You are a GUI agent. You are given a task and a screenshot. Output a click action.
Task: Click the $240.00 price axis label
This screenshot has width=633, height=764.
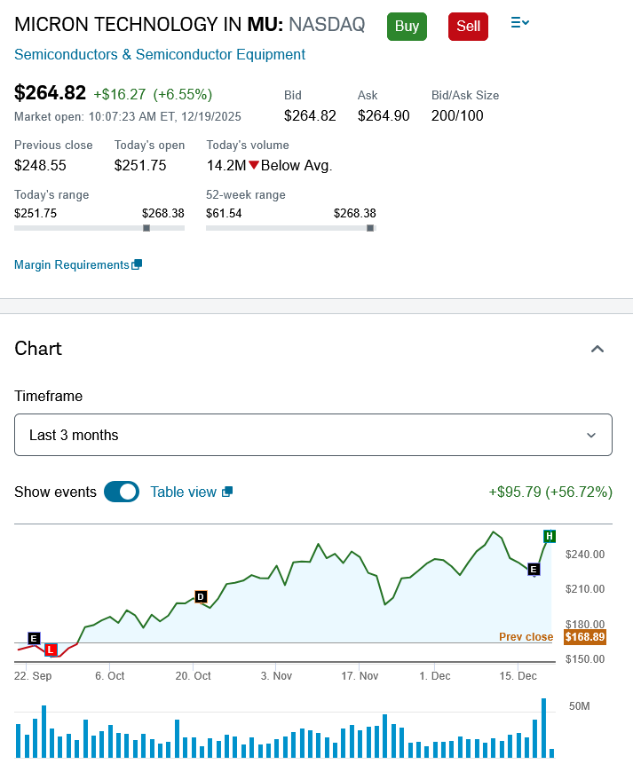585,554
